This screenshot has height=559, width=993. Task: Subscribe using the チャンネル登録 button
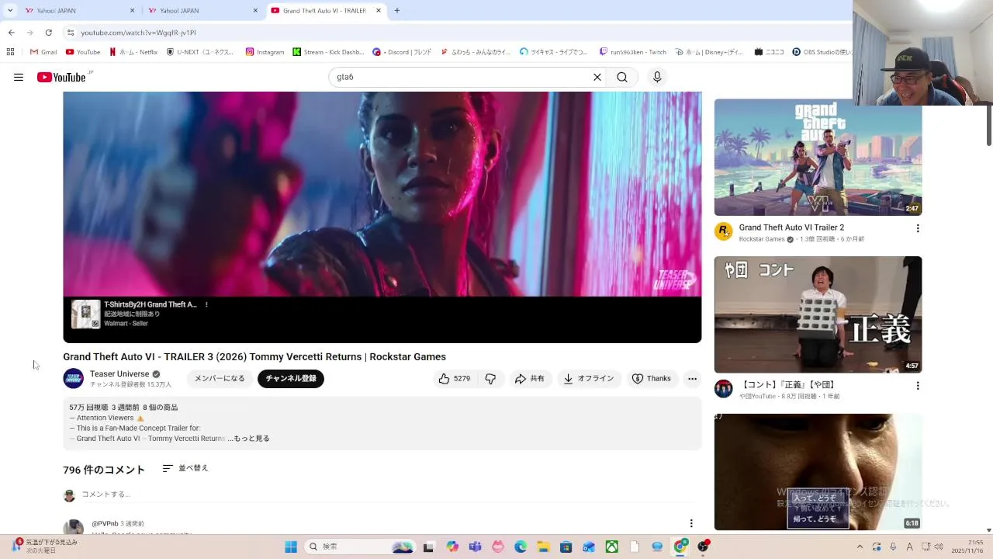pyautogui.click(x=291, y=379)
